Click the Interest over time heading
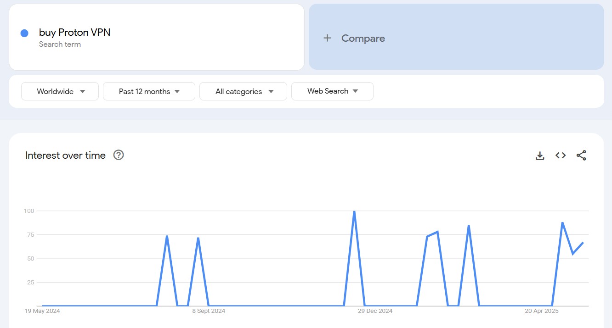The width and height of the screenshot is (612, 328). [65, 155]
